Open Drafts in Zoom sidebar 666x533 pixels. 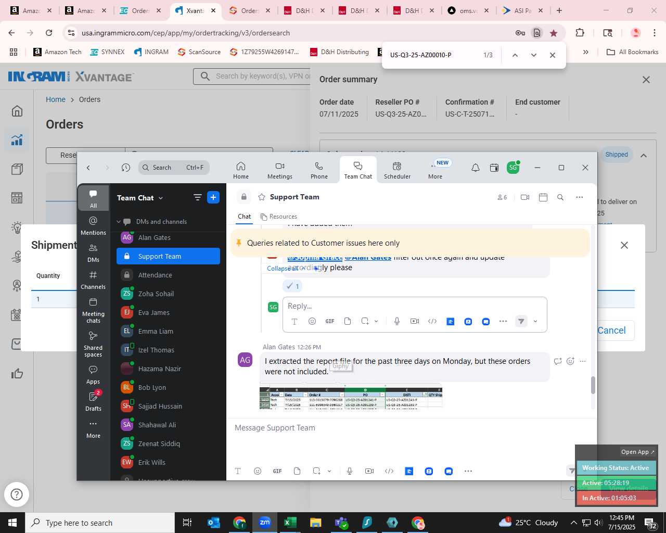click(93, 401)
